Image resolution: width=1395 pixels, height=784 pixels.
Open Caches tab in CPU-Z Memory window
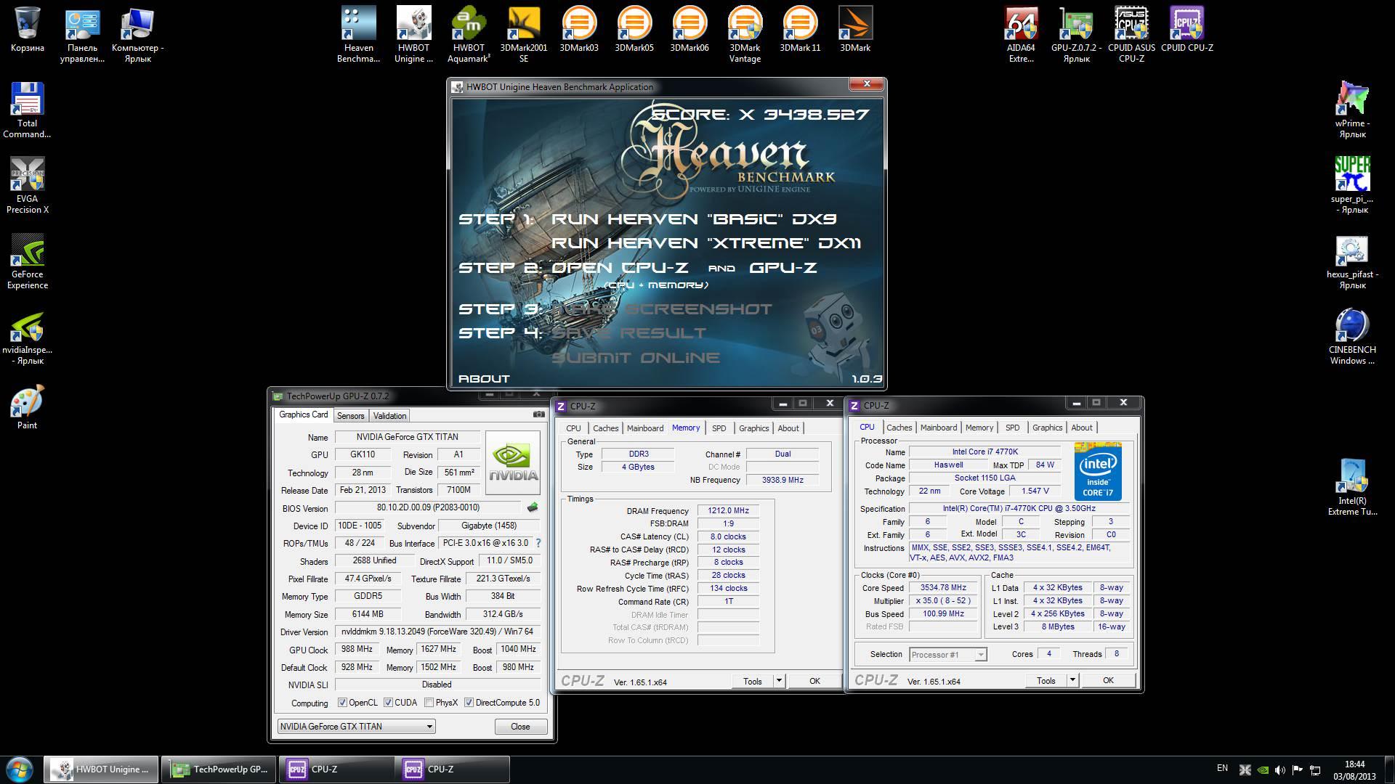coord(605,428)
